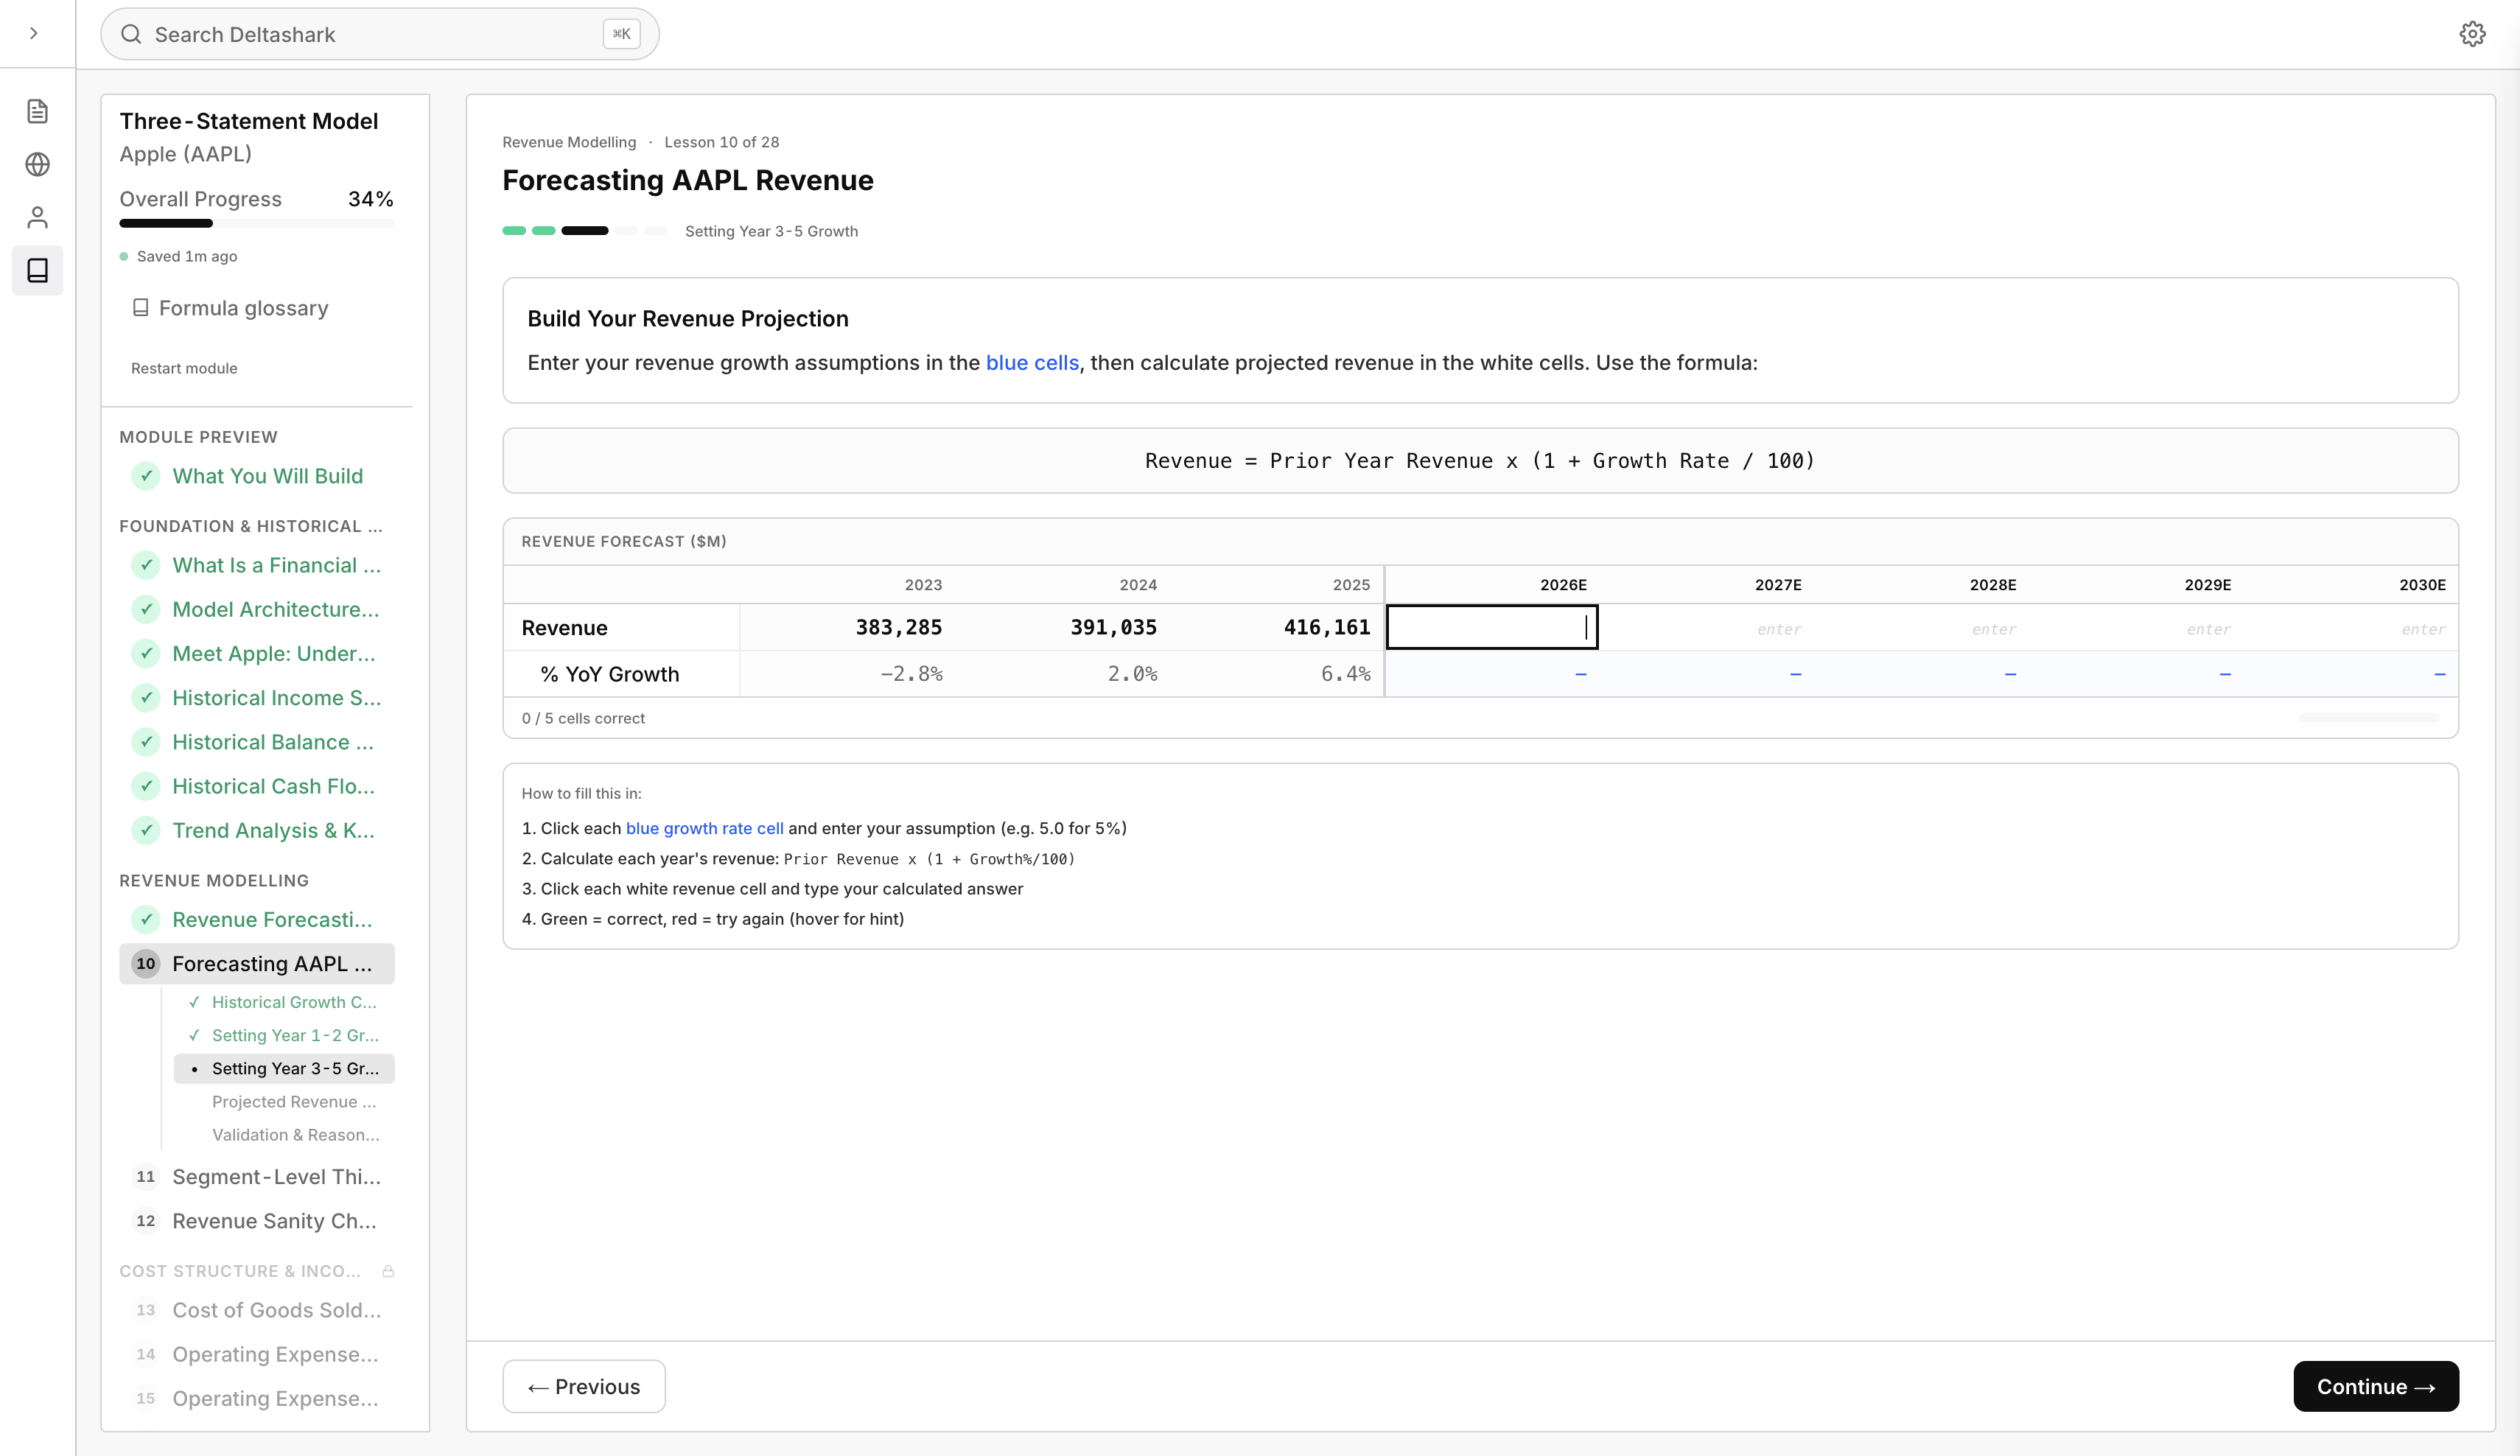Click checkmark beside Meet Apple lesson

tap(146, 653)
